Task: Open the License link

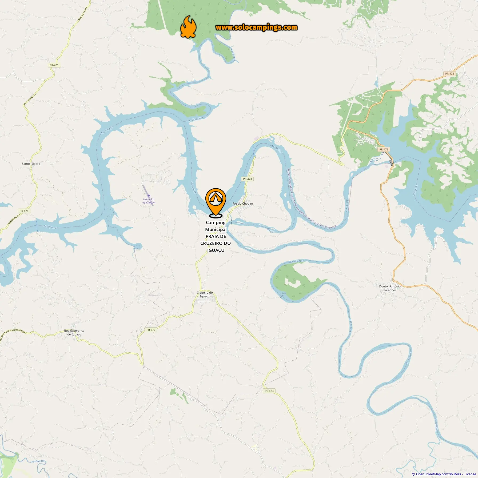Action: coord(470,474)
